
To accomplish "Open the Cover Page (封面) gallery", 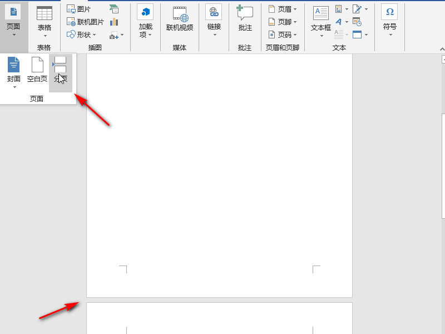I will pyautogui.click(x=13, y=72).
